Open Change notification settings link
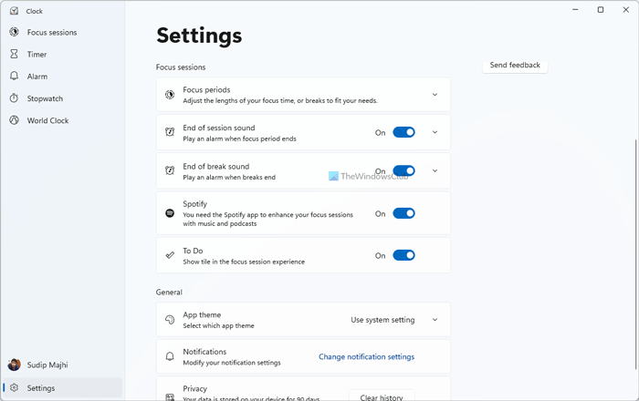Viewport: 639px width, 401px height. click(x=366, y=357)
